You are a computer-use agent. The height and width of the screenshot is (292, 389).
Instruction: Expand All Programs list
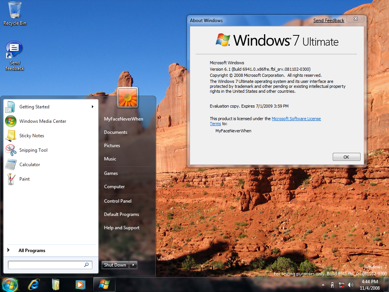point(32,251)
